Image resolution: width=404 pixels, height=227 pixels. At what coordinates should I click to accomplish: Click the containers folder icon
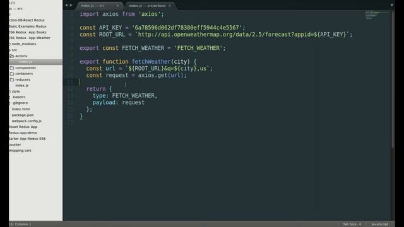[12, 74]
